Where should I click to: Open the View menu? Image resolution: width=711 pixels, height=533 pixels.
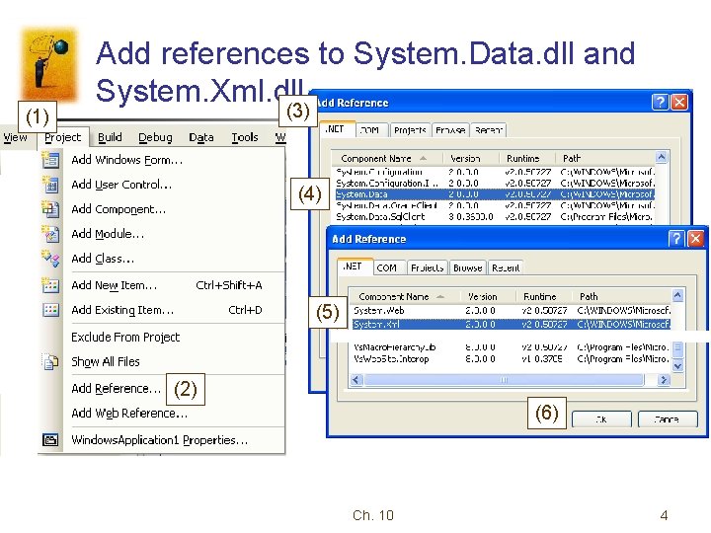coord(15,137)
